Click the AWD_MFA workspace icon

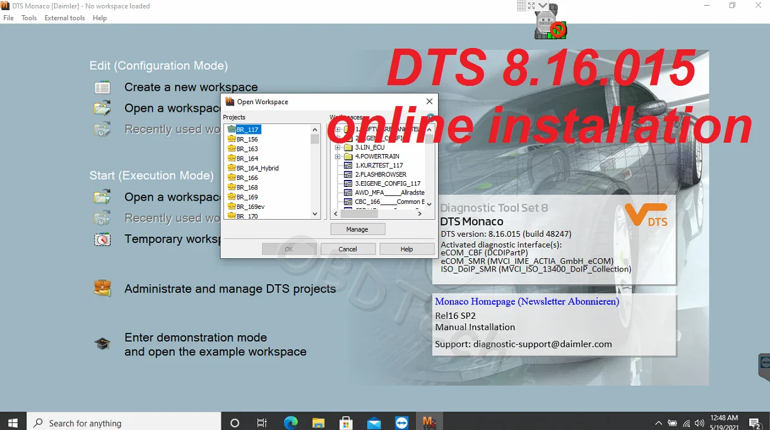tap(348, 193)
